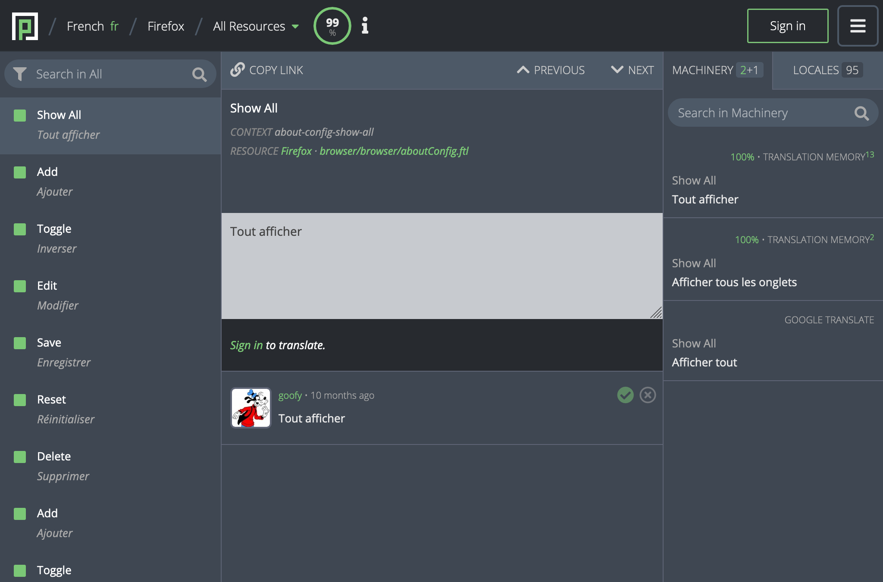Click the Machinery search magnifier icon
Screen dimensions: 883x582
click(x=861, y=113)
